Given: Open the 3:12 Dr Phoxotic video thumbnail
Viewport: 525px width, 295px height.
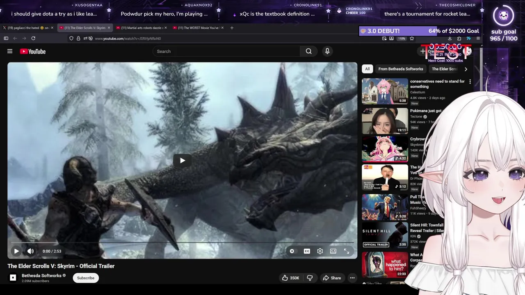Looking at the screenshot, I should coord(385,177).
